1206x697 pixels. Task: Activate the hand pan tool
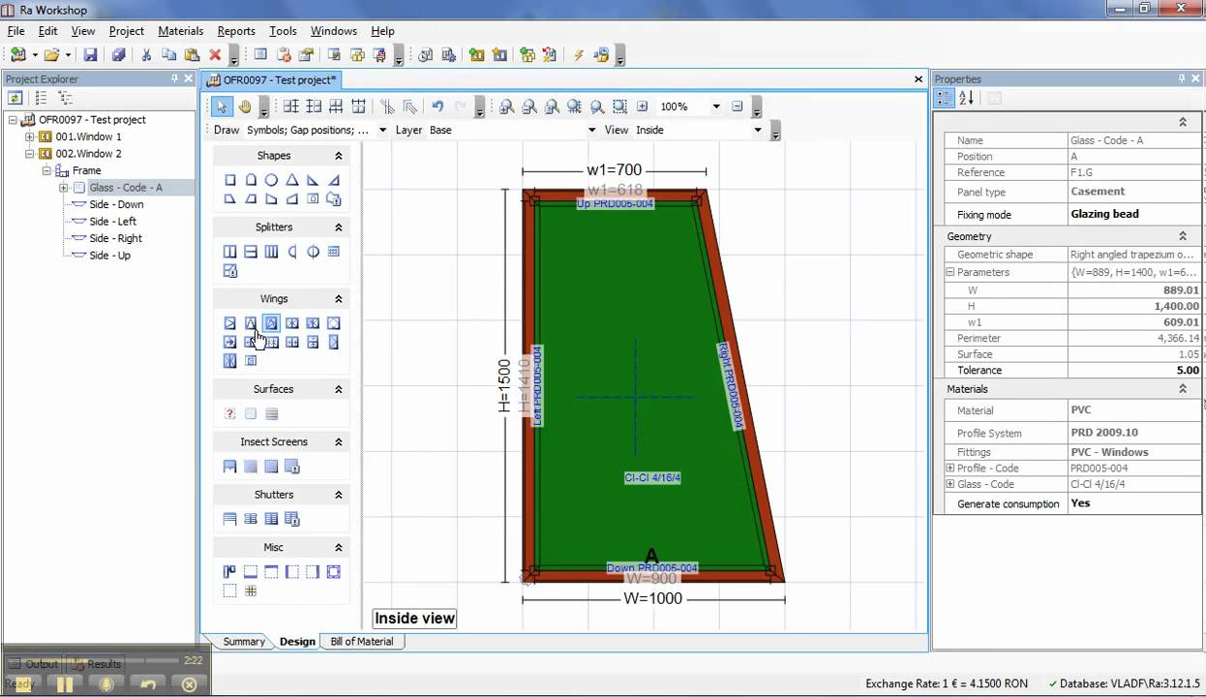click(245, 106)
